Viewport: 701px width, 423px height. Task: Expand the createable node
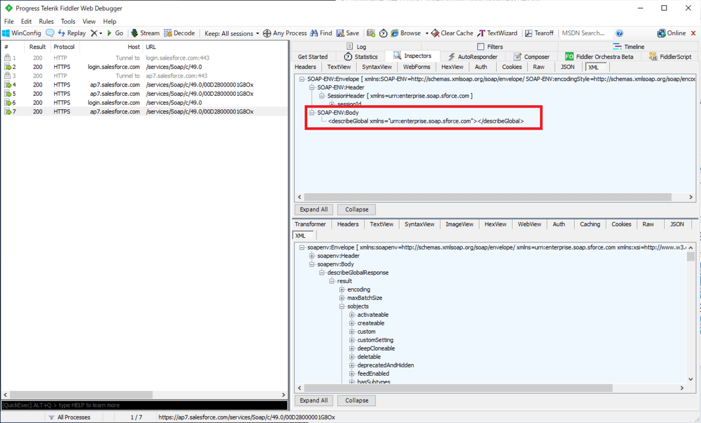point(352,323)
